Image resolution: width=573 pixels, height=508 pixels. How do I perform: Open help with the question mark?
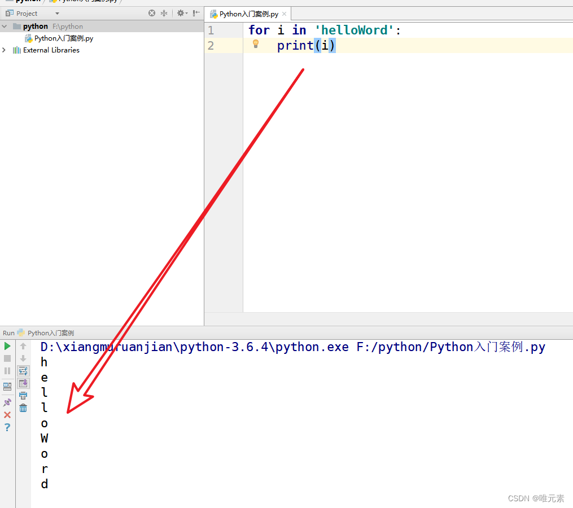point(7,427)
